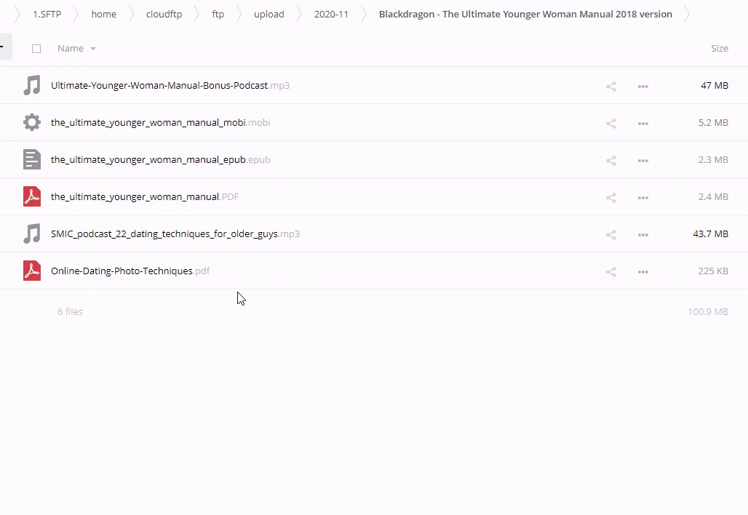Image resolution: width=748 pixels, height=515 pixels.
Task: Navigate to the 1.SFTP breadcrumb
Action: tap(47, 14)
